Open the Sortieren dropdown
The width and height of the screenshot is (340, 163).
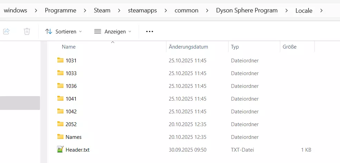point(64,31)
